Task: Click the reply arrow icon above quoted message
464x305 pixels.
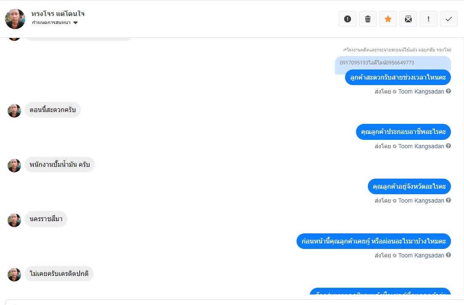Action: point(345,50)
